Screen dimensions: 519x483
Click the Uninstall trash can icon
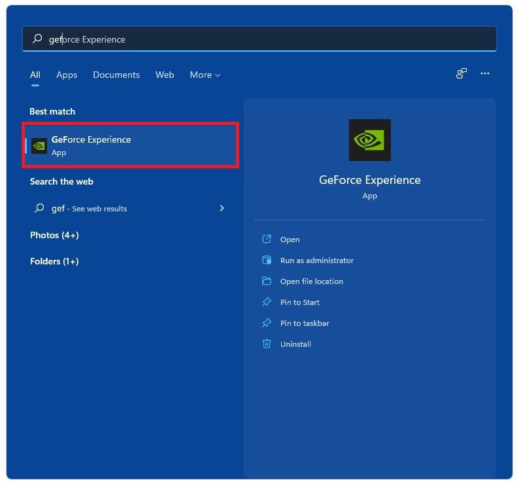coord(266,344)
